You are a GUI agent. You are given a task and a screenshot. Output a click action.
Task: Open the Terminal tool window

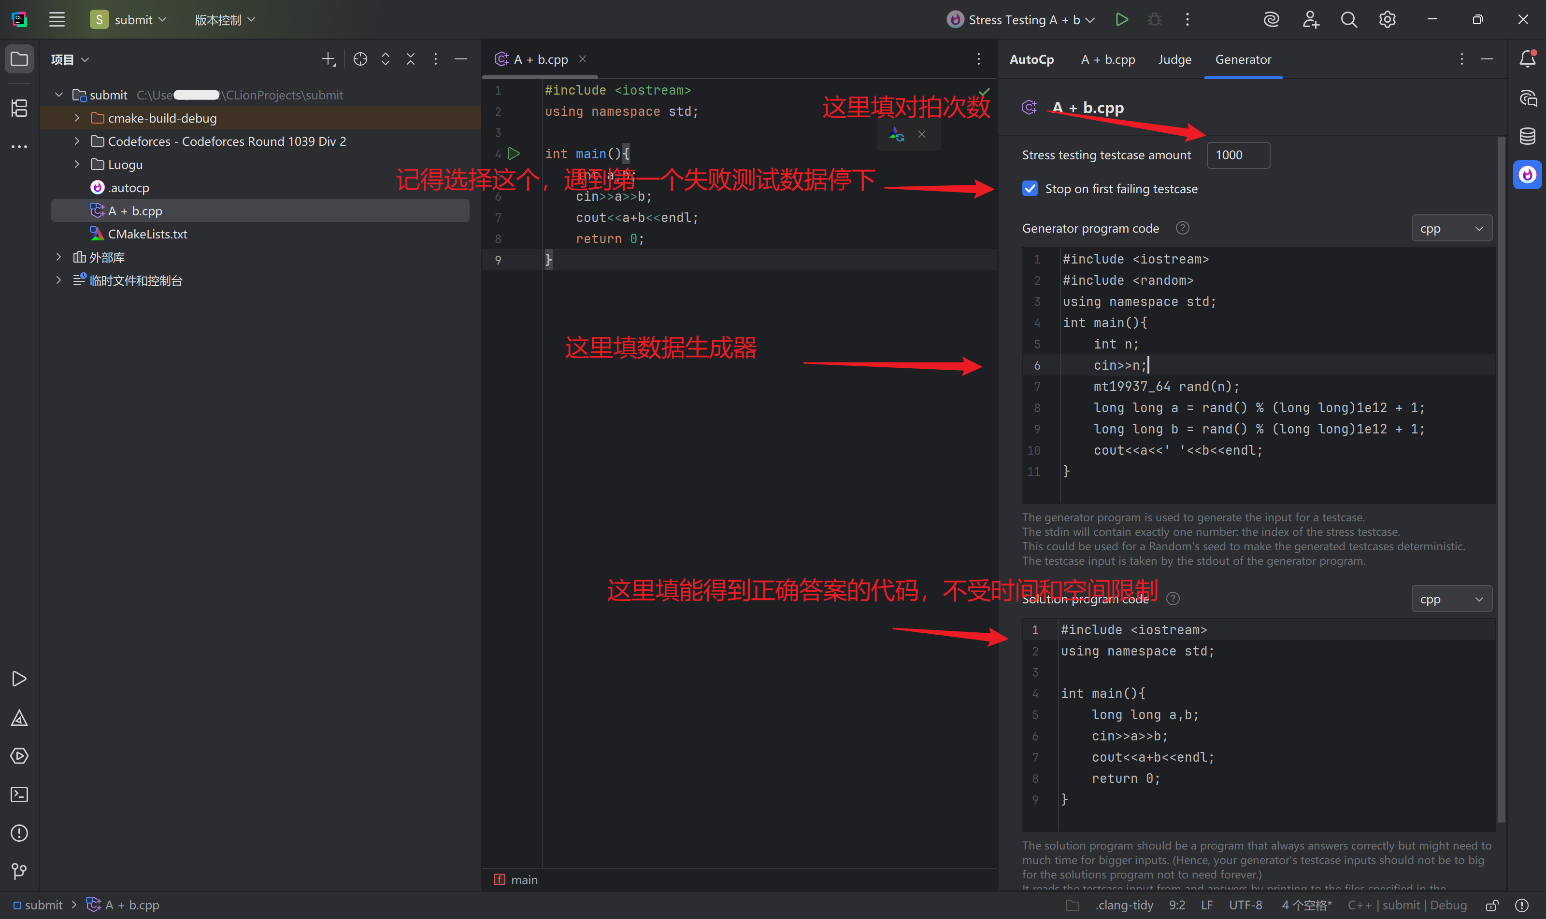[x=19, y=794]
